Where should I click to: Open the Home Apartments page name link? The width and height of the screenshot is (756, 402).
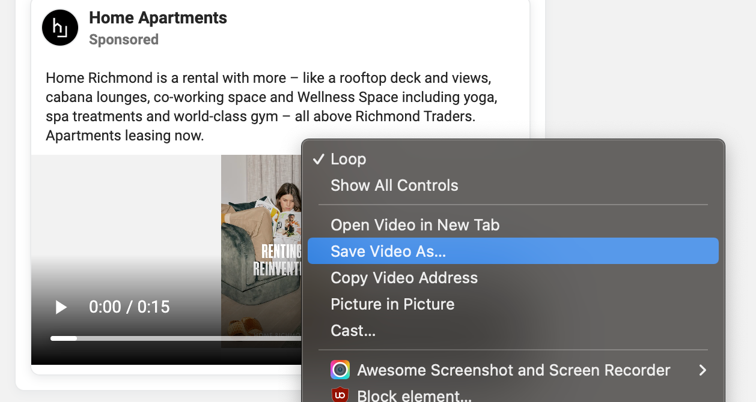158,18
